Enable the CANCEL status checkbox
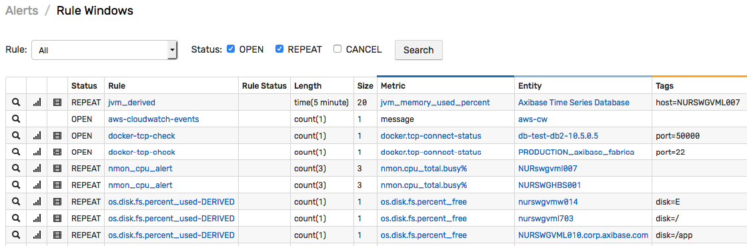Viewport: 747px width, 246px height. click(x=337, y=49)
